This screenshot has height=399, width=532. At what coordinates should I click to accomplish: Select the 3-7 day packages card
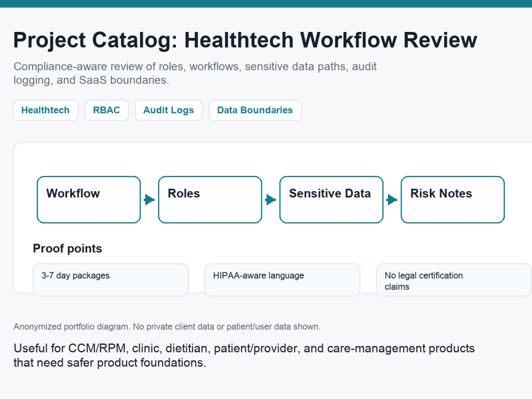click(111, 280)
